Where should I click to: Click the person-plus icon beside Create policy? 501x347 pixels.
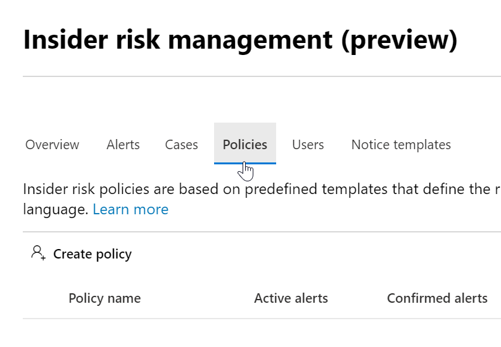pos(38,253)
